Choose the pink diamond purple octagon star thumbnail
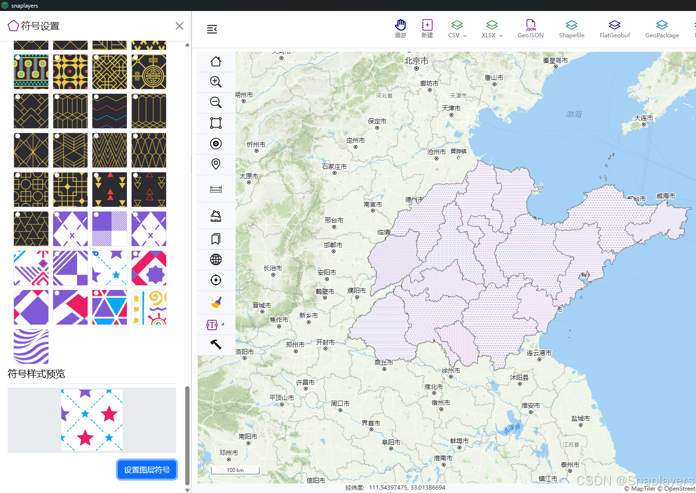The image size is (696, 493). [149, 268]
